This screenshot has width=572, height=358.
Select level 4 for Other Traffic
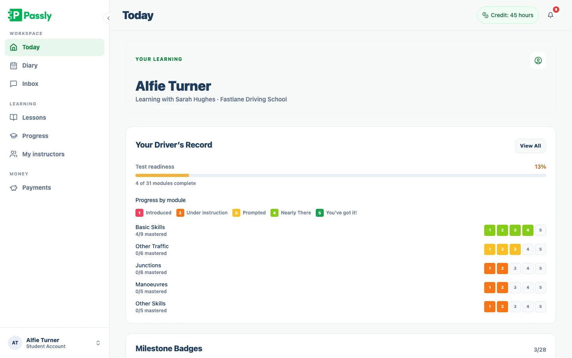pos(528,249)
